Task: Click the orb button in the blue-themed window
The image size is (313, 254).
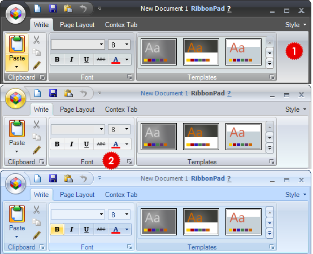Action: (x=16, y=183)
